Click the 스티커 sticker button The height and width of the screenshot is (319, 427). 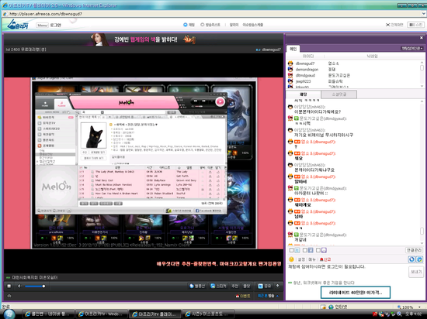(218, 286)
